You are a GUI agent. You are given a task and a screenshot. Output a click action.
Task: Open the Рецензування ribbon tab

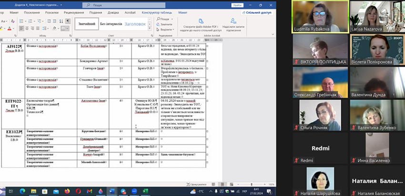(x=73, y=13)
